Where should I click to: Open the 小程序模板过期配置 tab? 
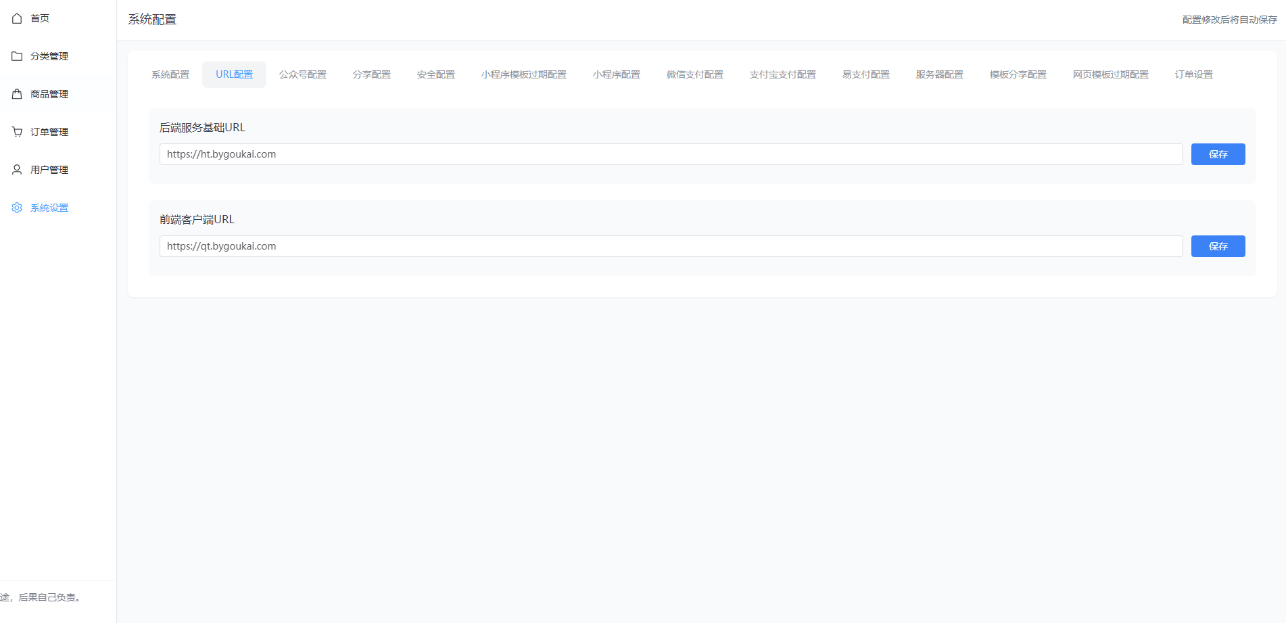(x=524, y=74)
